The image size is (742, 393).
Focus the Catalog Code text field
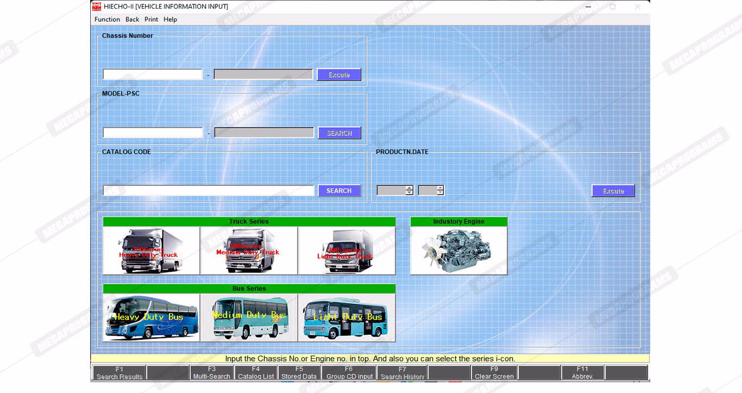pyautogui.click(x=209, y=191)
